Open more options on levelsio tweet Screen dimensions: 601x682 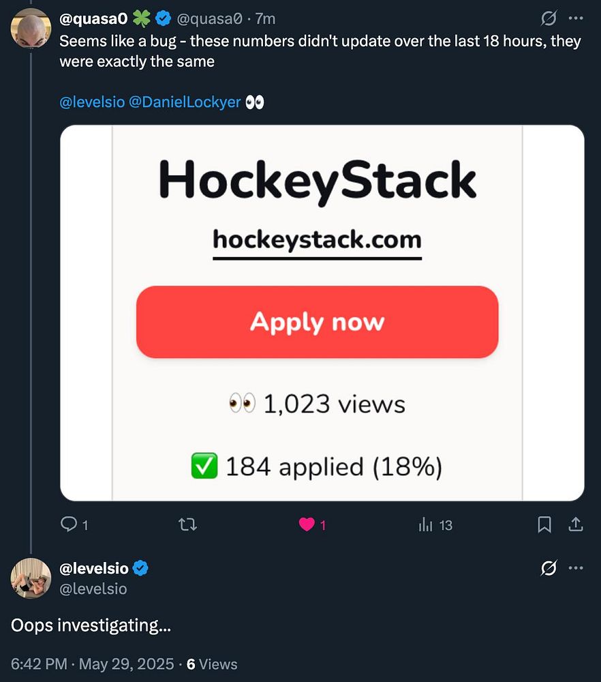576,567
